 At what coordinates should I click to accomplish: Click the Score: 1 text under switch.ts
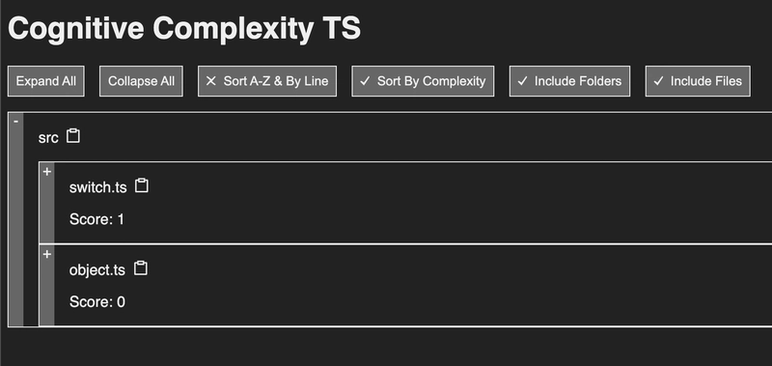97,219
